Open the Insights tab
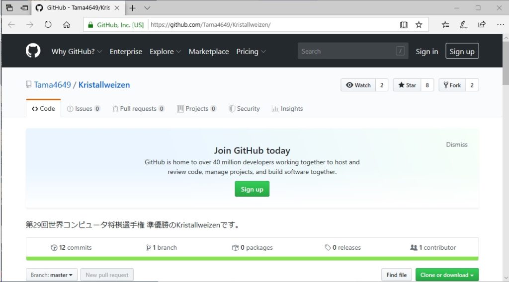 tap(287, 109)
